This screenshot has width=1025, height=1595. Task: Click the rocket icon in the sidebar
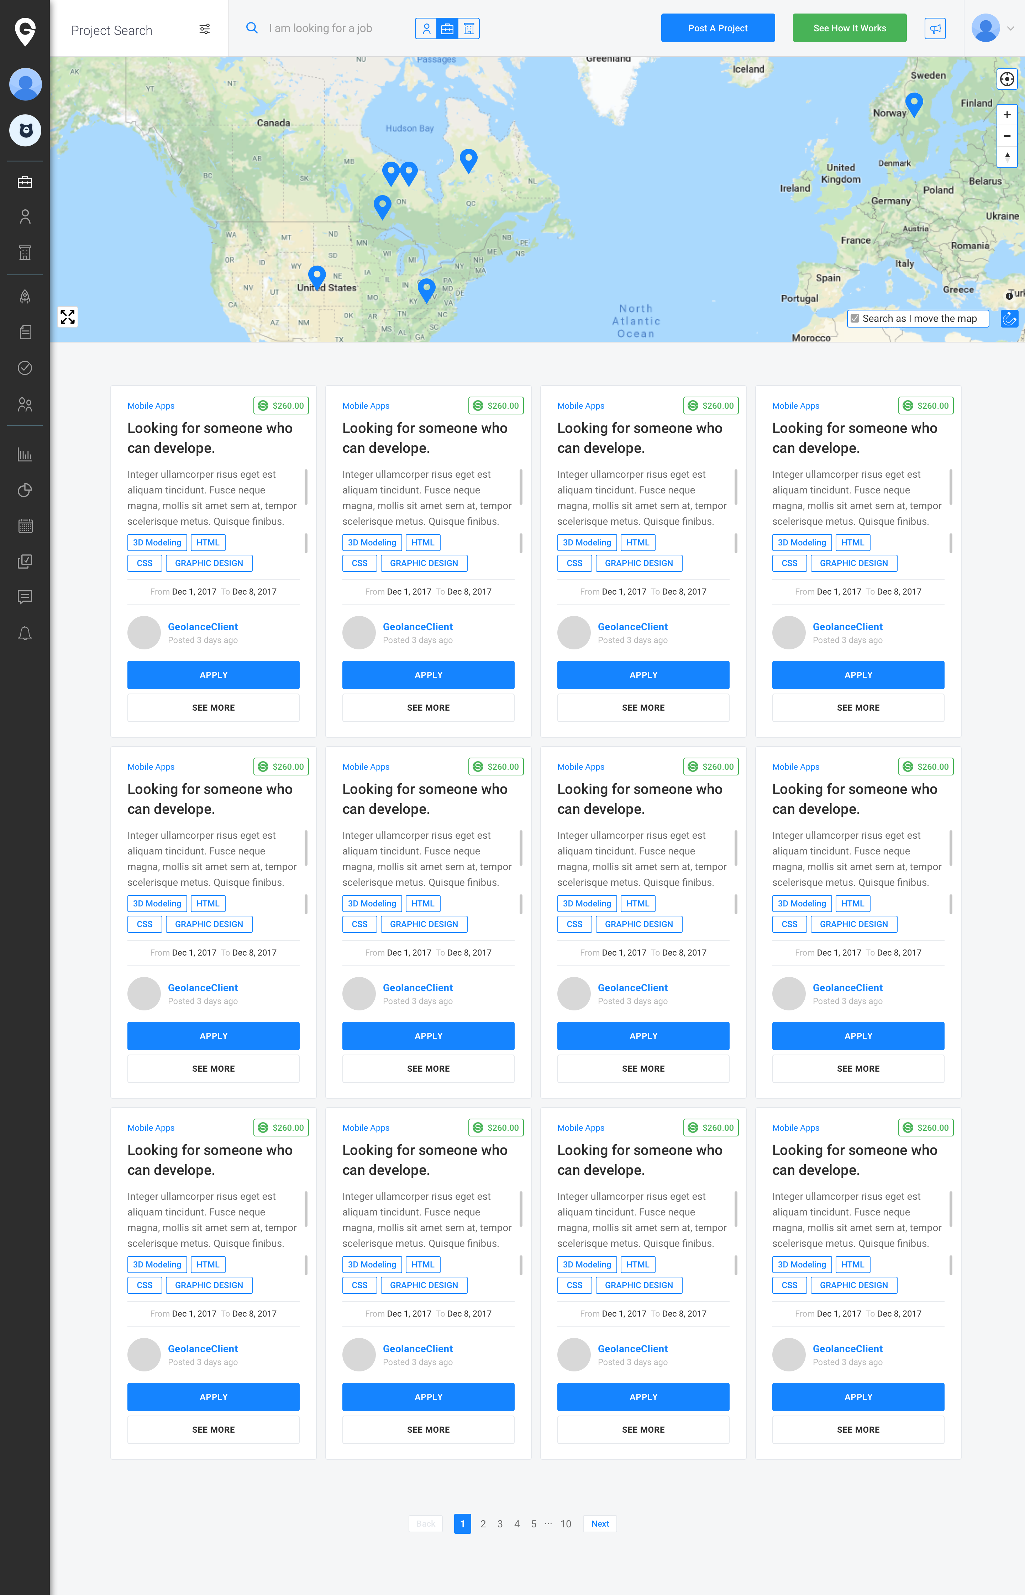(25, 296)
